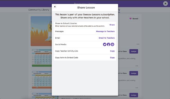Click the Share Lesson title

click(x=86, y=8)
